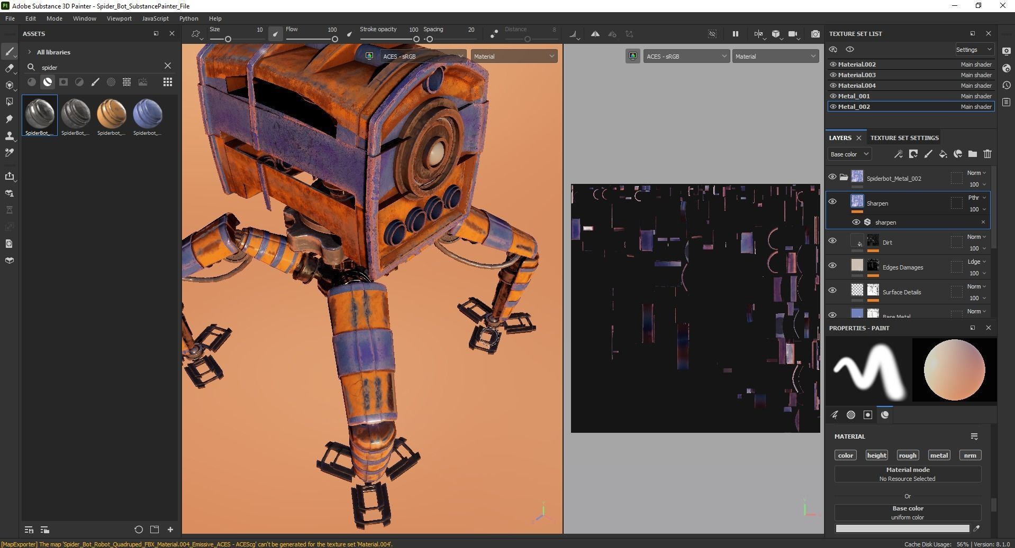Select the Projection tool

(x=9, y=85)
